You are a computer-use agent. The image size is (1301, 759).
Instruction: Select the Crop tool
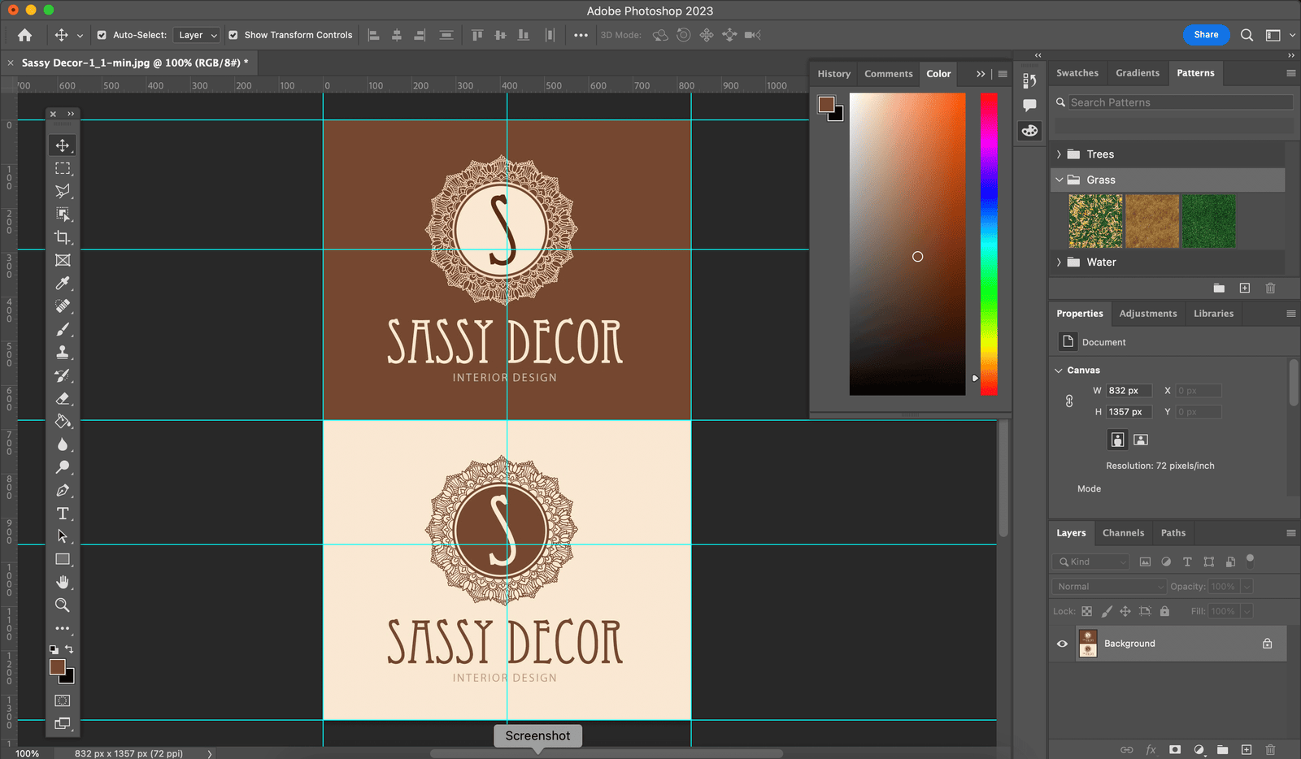63,237
